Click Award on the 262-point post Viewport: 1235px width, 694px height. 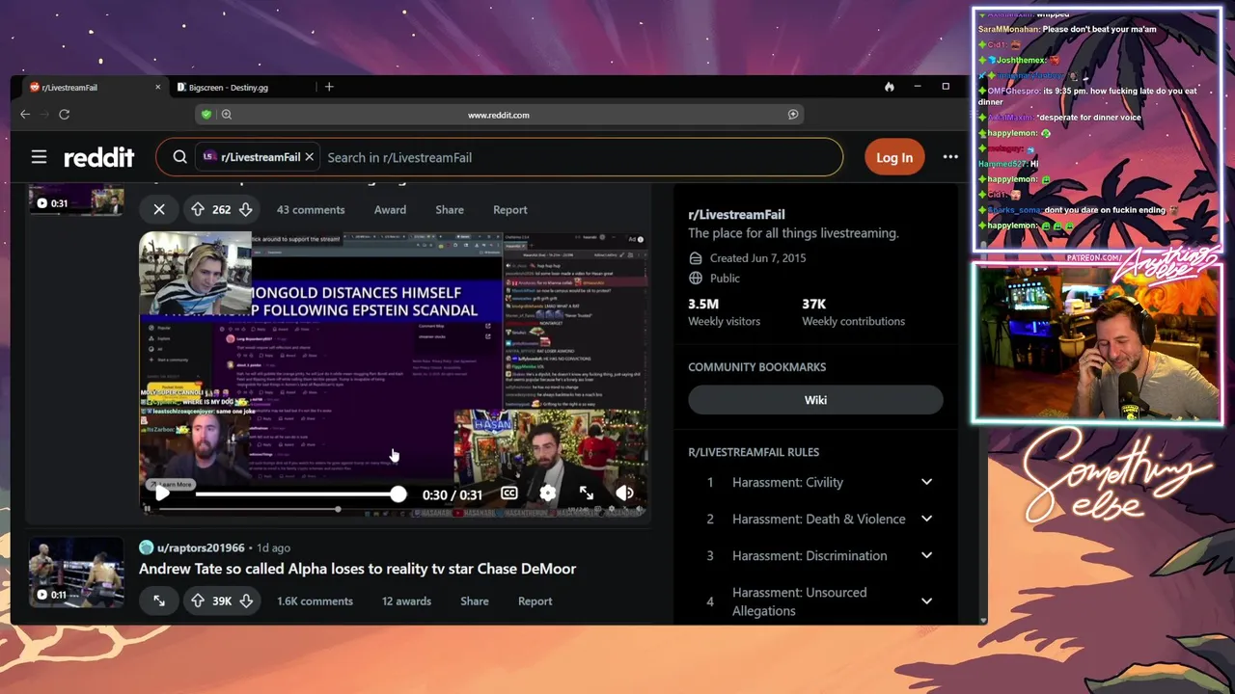pos(390,209)
